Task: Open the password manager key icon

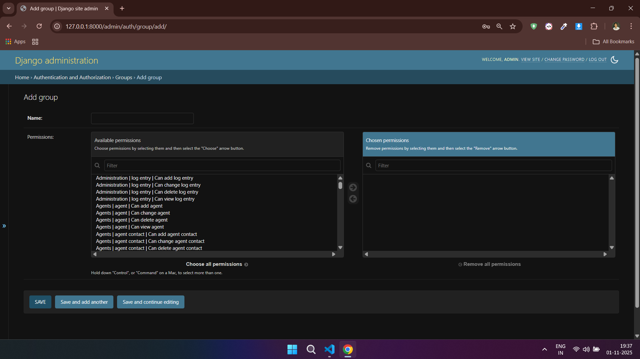Action: (x=486, y=26)
